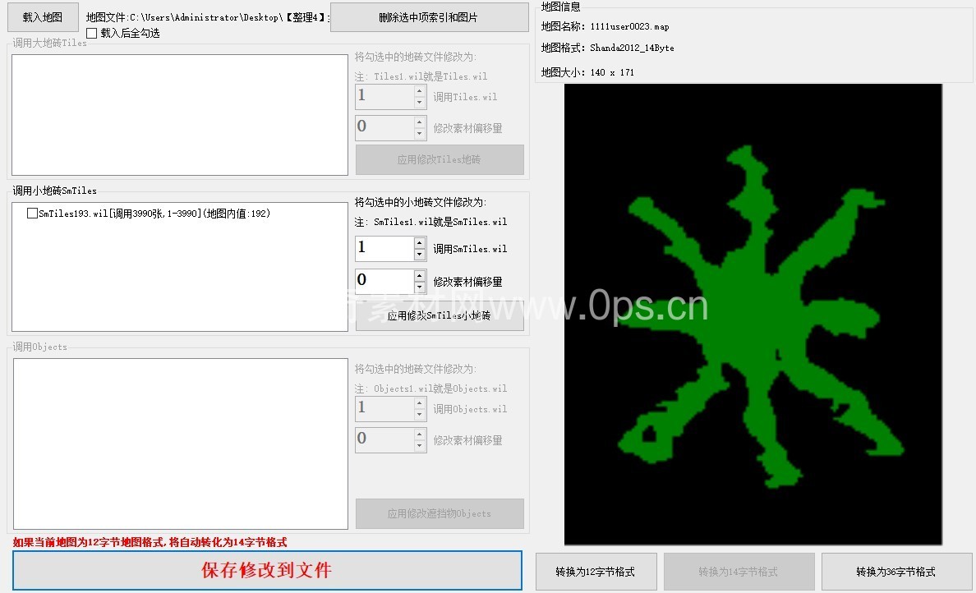Increase the 调用SmTiles.wil value with up arrow
This screenshot has height=593, width=976.
tap(420, 243)
